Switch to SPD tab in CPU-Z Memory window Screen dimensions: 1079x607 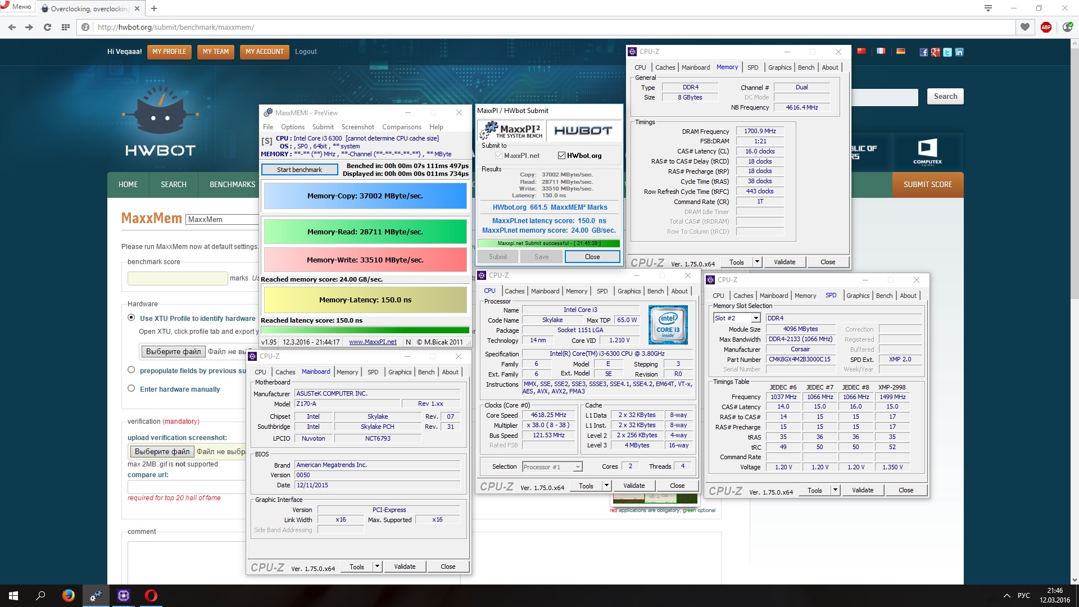pos(752,67)
